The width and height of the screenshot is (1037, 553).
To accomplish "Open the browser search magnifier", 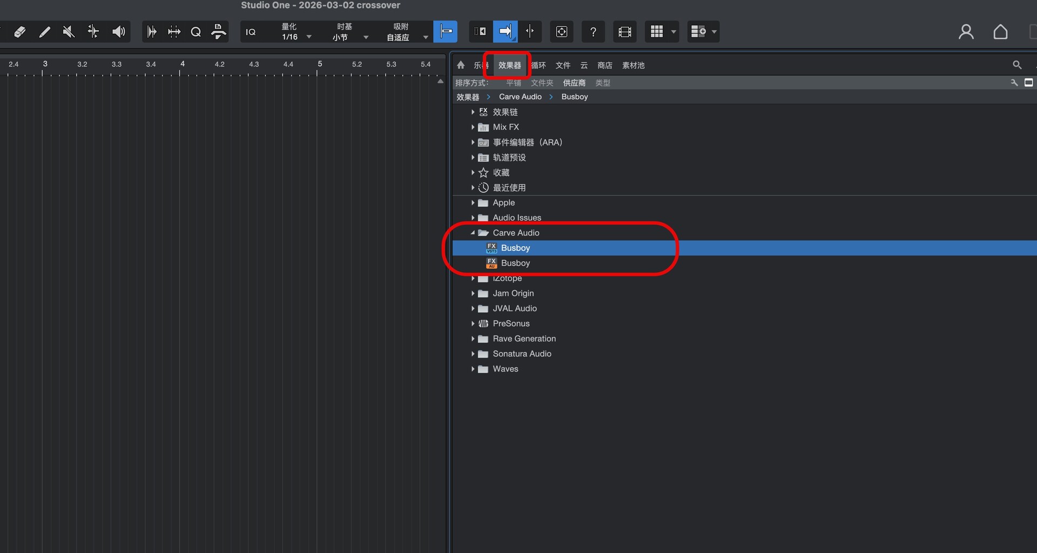I will pyautogui.click(x=1017, y=65).
